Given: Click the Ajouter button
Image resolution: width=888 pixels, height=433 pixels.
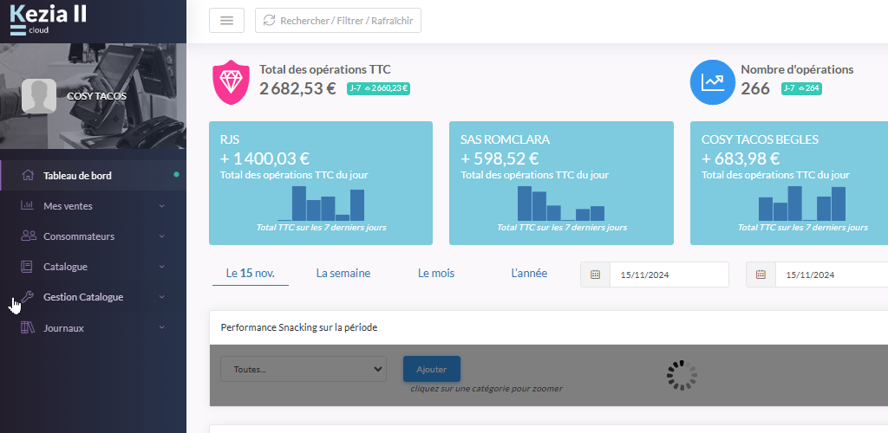Looking at the screenshot, I should [432, 369].
